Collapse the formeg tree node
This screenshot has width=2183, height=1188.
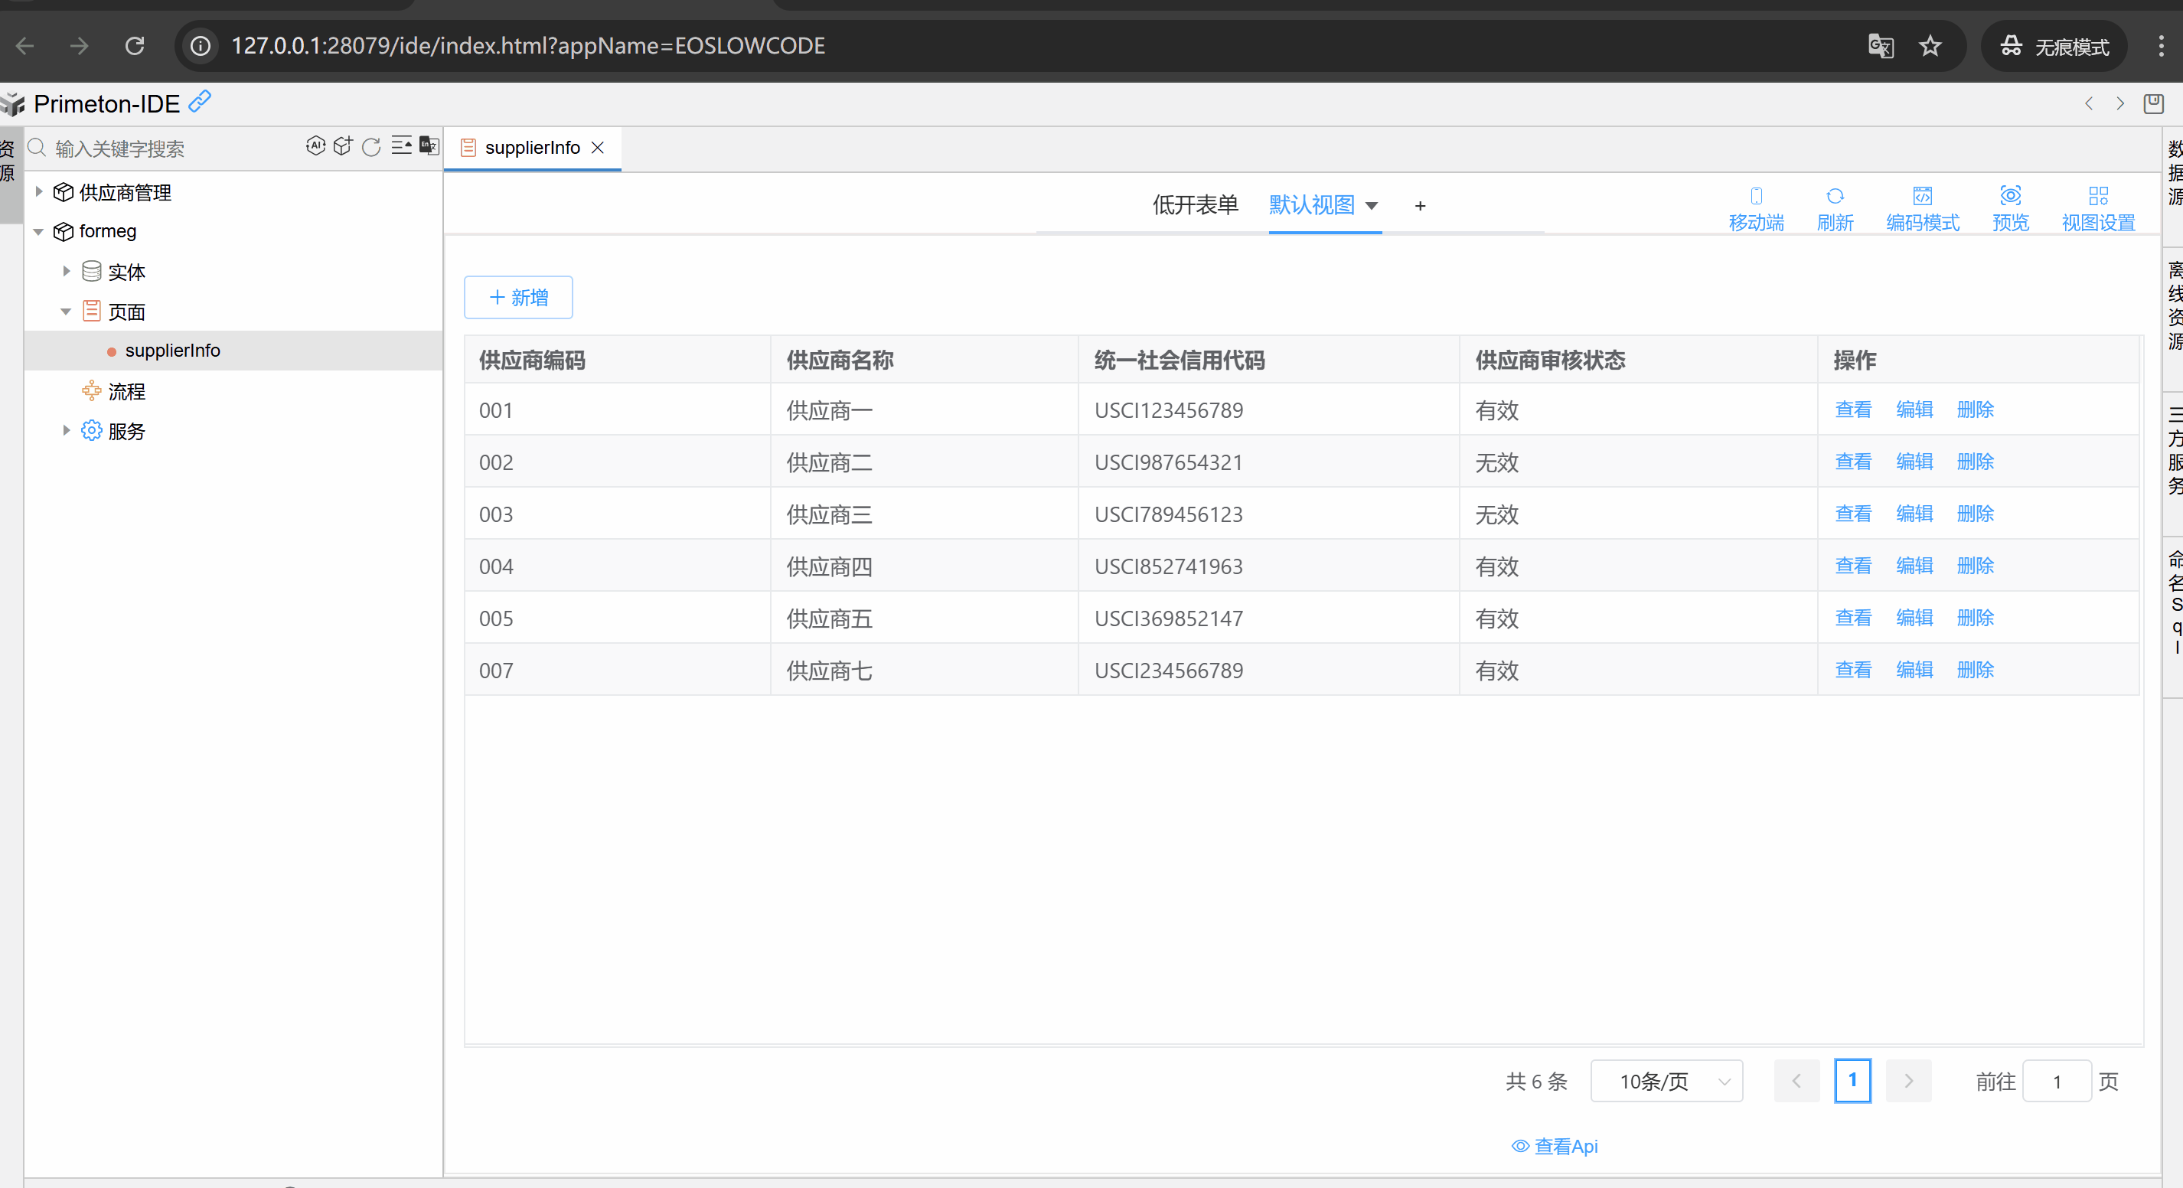(x=39, y=231)
